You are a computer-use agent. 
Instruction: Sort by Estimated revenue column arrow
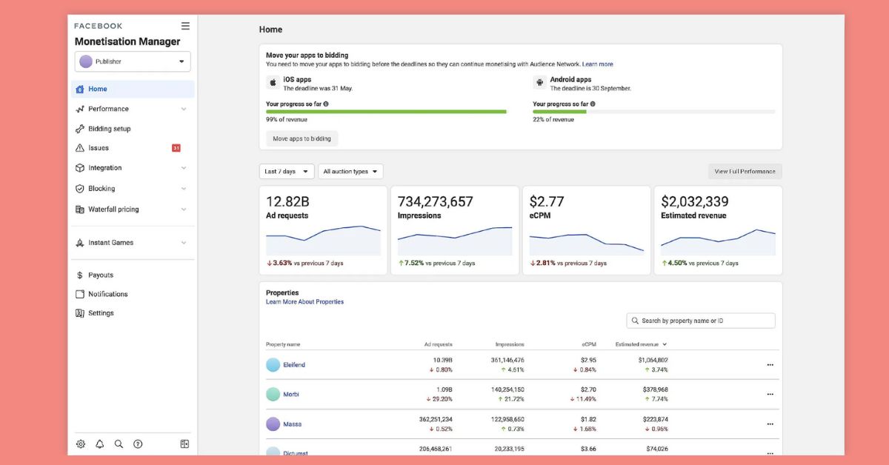pyautogui.click(x=665, y=344)
